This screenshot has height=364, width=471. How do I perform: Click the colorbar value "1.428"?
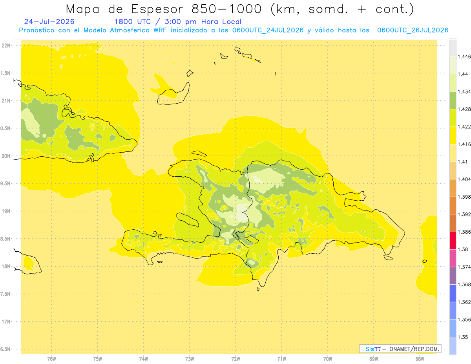[464, 109]
